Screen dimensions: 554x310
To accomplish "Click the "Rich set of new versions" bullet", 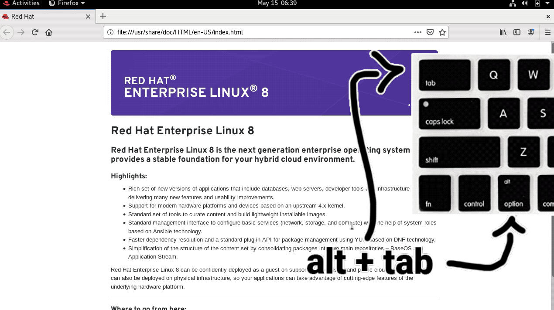I will coord(269,193).
